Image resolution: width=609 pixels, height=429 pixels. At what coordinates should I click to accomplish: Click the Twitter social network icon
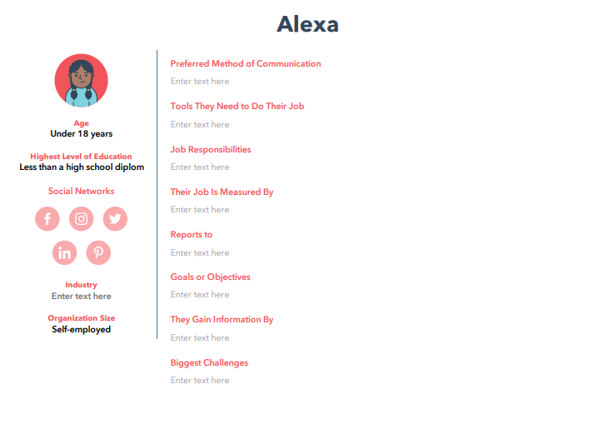[115, 219]
